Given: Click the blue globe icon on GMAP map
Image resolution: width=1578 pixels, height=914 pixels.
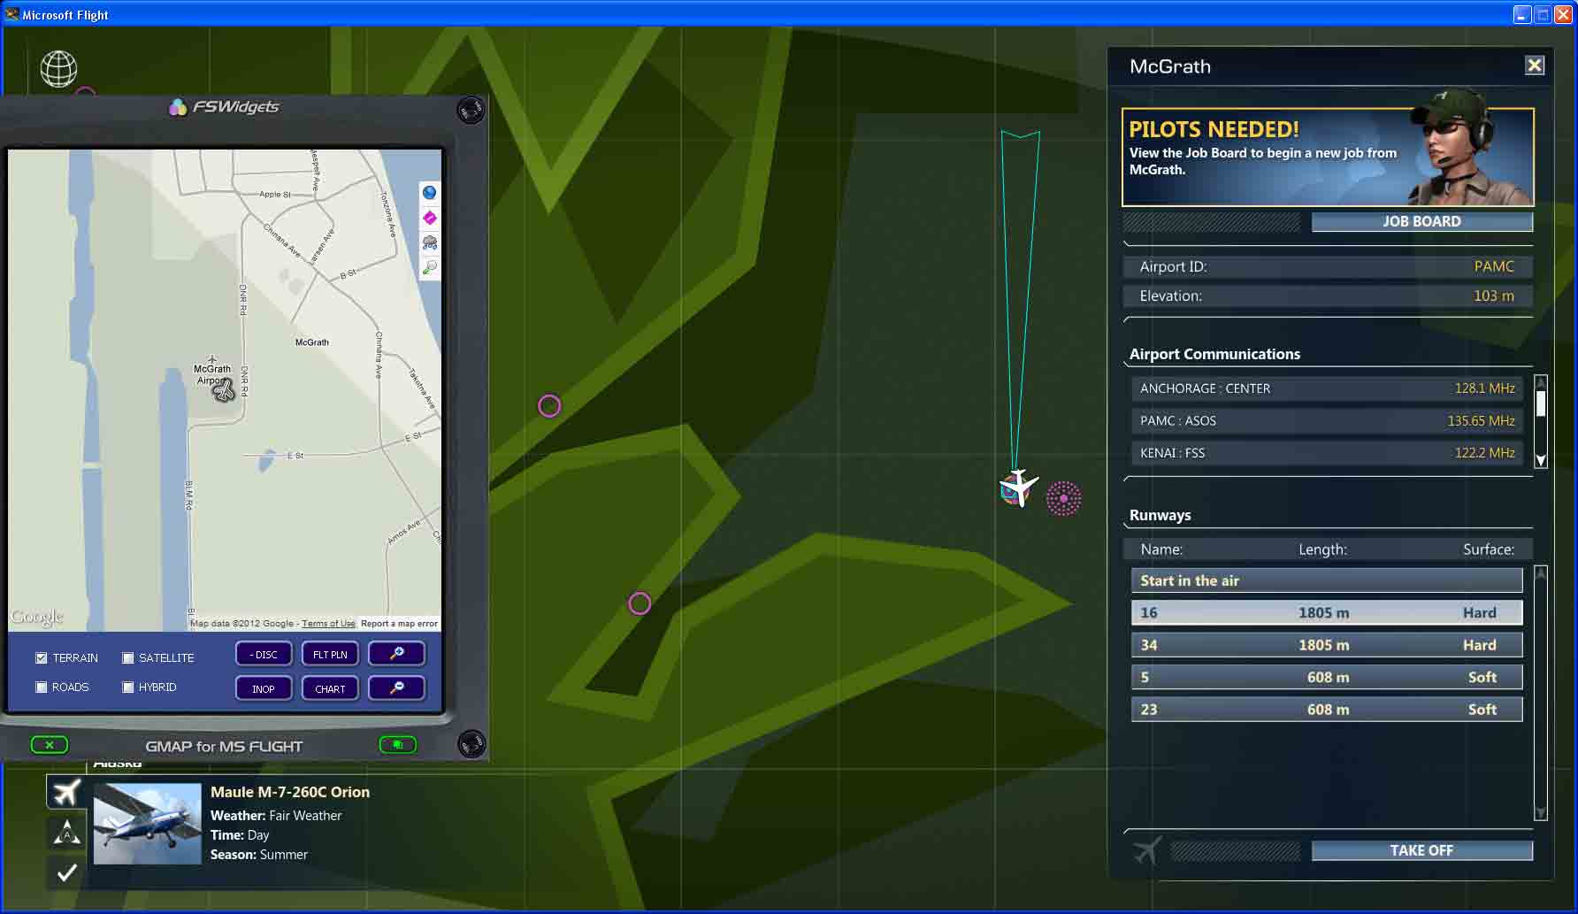Looking at the screenshot, I should pos(430,192).
